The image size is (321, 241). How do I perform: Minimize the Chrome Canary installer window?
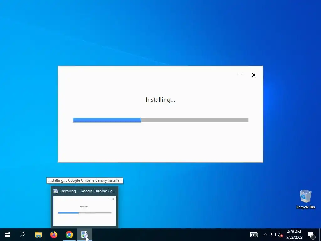(240, 75)
